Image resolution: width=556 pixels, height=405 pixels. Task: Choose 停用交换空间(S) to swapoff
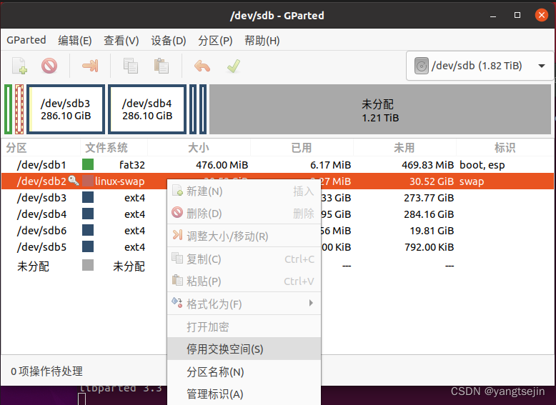click(x=244, y=349)
